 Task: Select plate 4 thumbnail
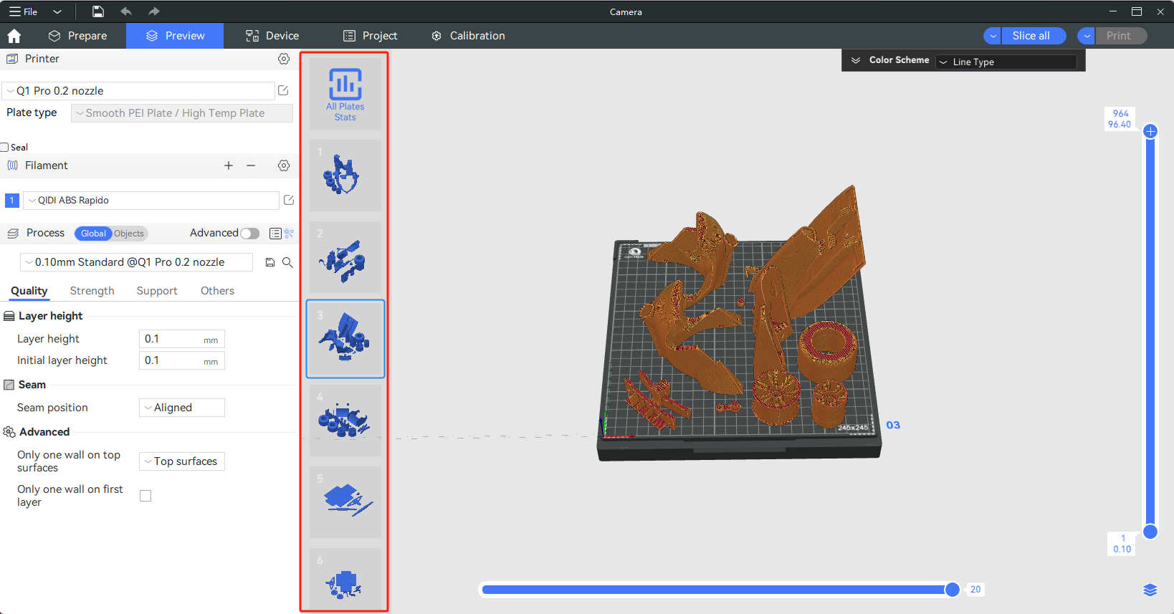pos(345,421)
